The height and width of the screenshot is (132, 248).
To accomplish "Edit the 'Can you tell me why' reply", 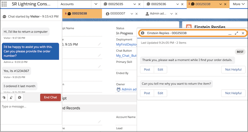I will click(x=160, y=93).
